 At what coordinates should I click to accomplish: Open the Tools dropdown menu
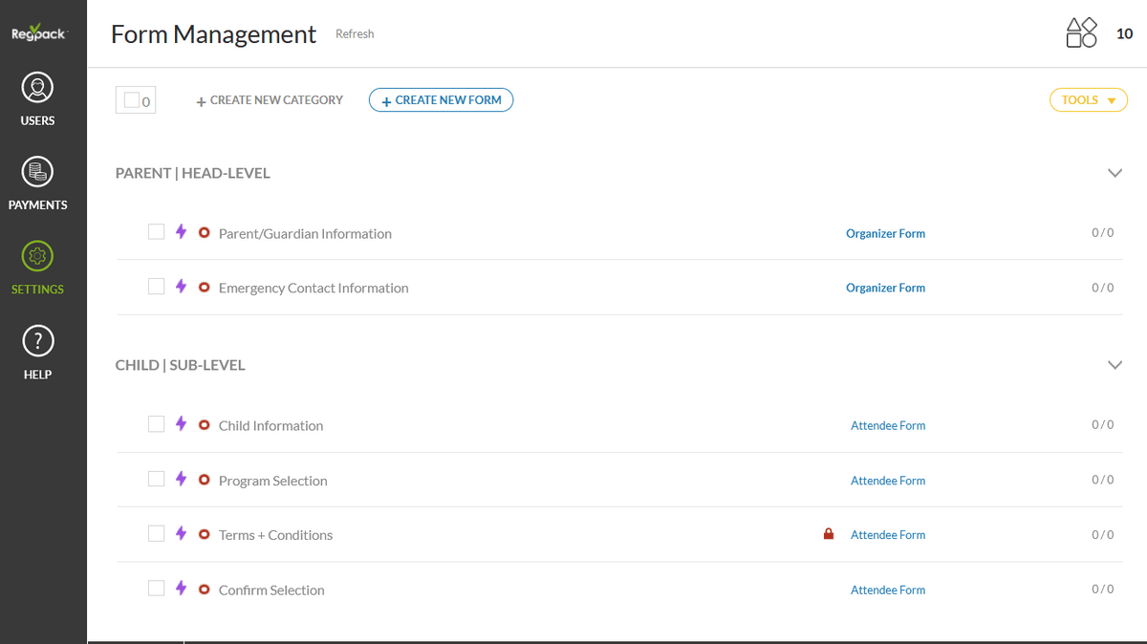coord(1088,100)
